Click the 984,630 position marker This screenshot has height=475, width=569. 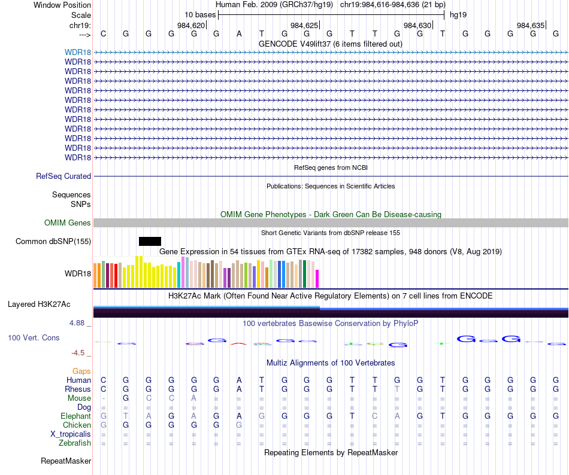click(x=417, y=25)
